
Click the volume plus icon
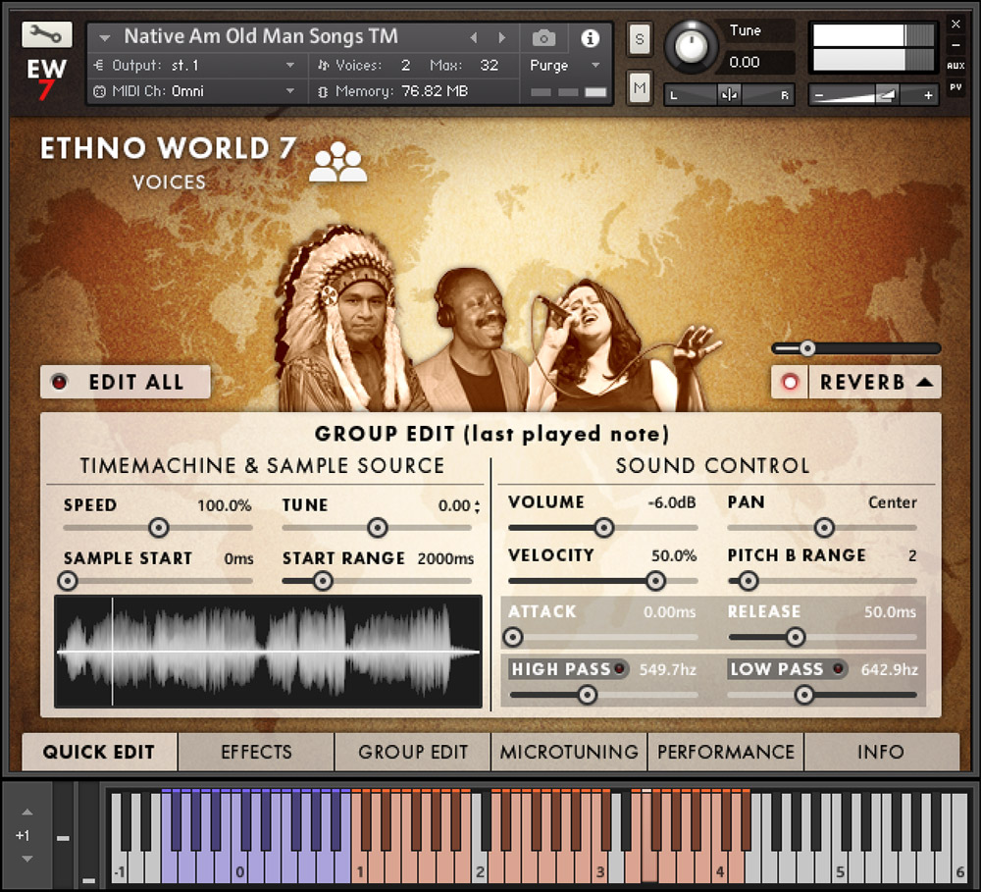[928, 95]
